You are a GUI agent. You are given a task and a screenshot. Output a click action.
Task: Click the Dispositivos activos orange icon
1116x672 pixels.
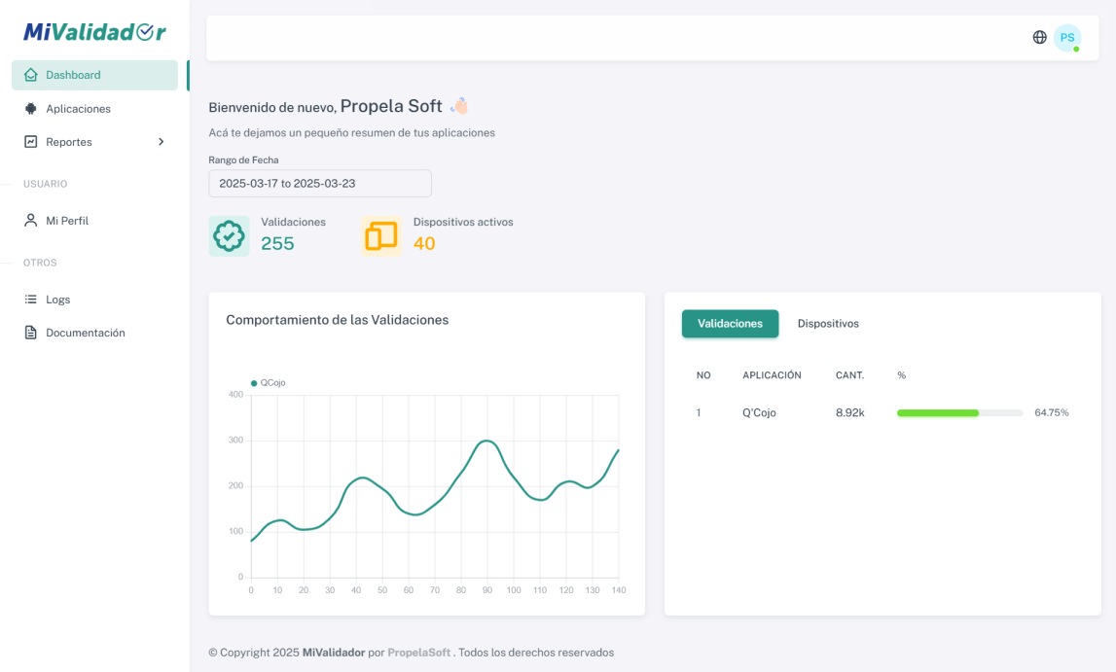coord(380,236)
